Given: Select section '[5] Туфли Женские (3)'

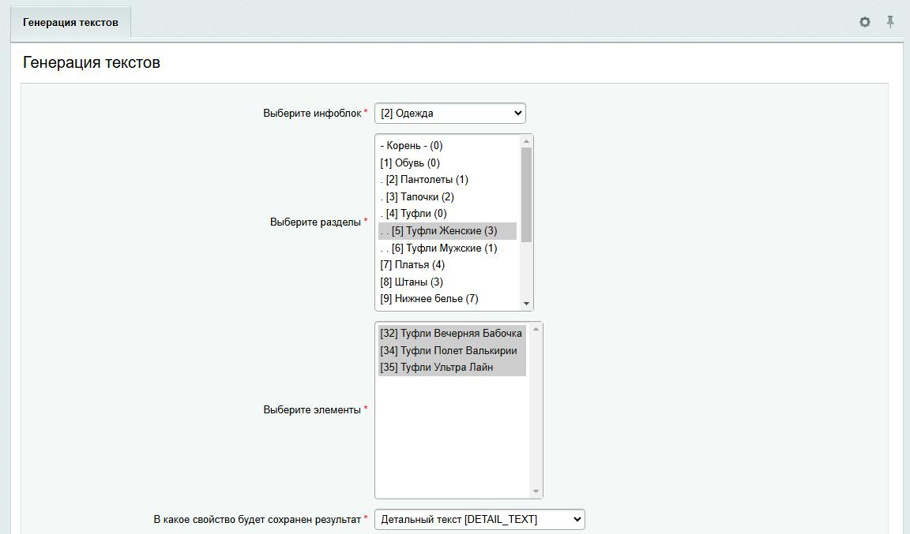Looking at the screenshot, I should (439, 231).
